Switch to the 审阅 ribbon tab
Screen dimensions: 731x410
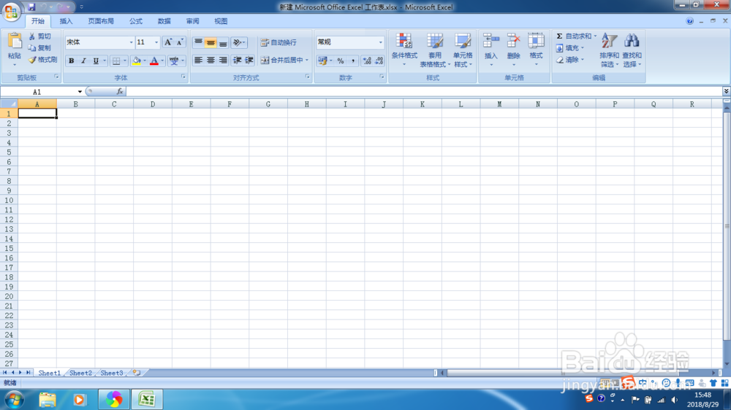[x=192, y=21]
